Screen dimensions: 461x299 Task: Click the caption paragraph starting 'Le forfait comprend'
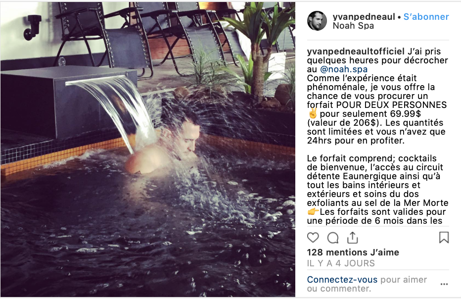tap(377, 190)
